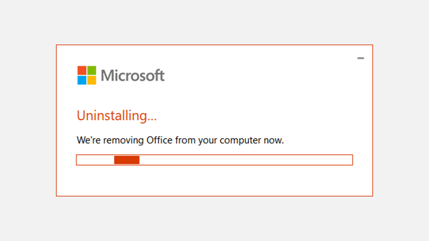Click the word computer in the message

coord(240,141)
